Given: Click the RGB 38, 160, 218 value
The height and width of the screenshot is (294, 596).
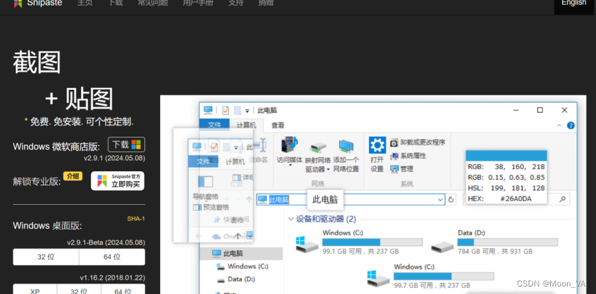Looking at the screenshot, I should pos(506,166).
